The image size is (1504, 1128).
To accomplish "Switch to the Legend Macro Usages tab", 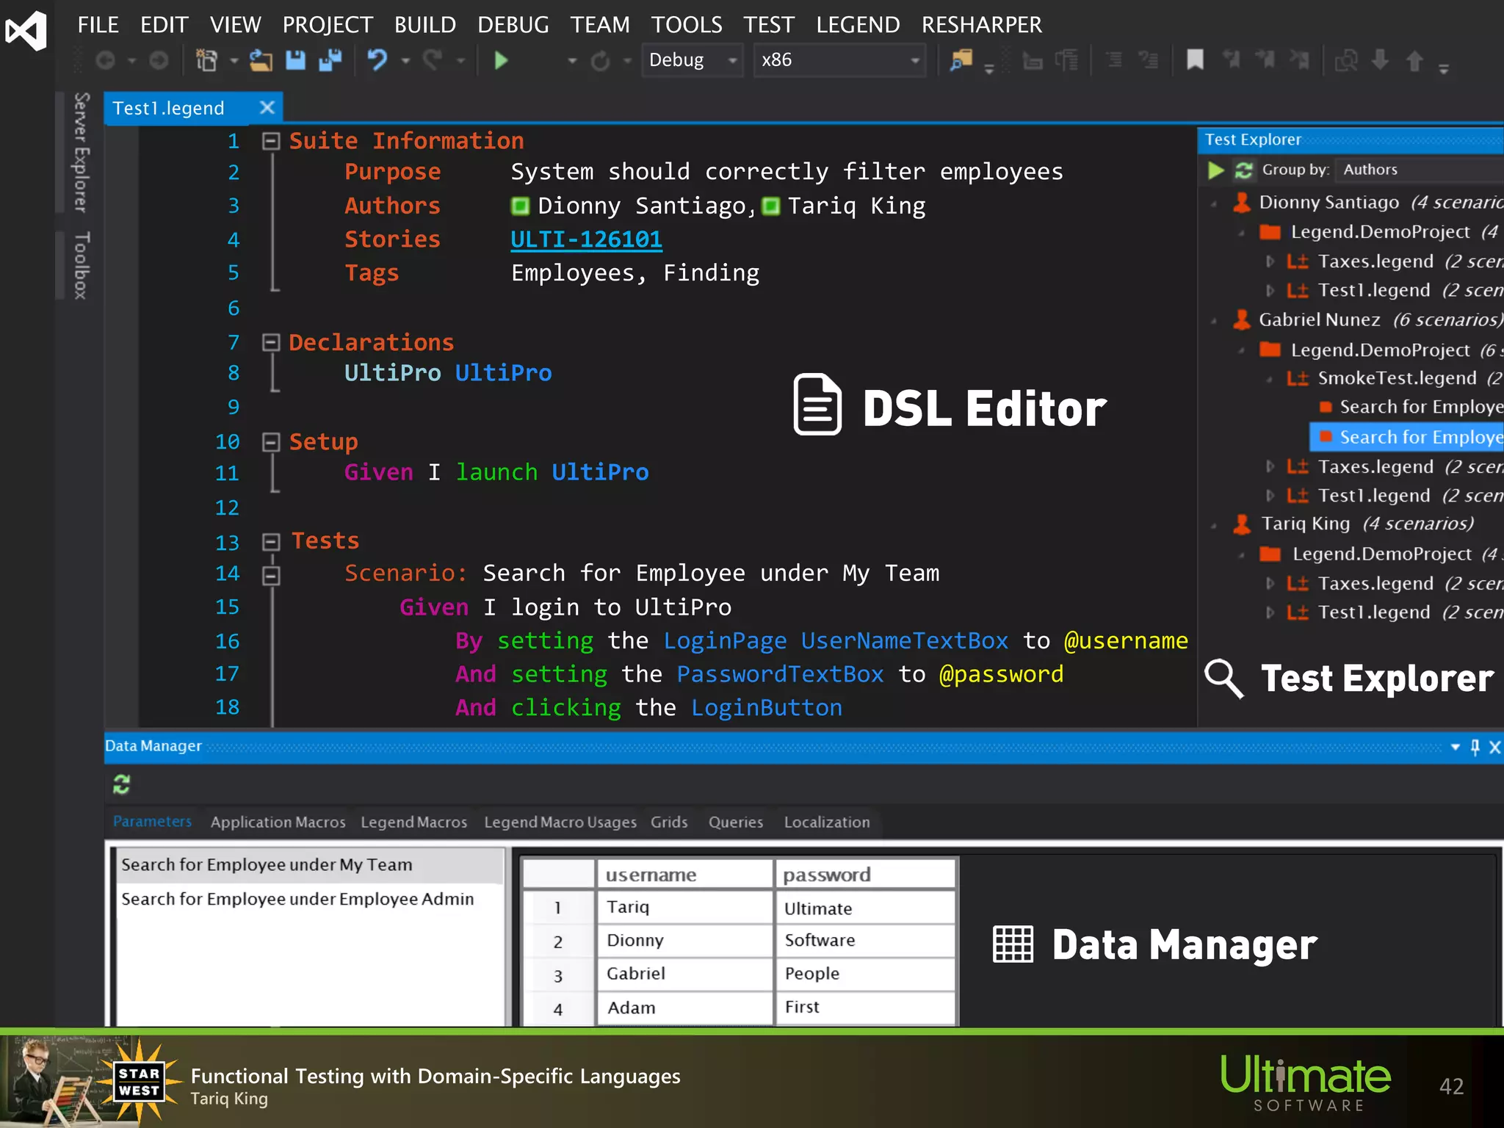I will pos(560,822).
